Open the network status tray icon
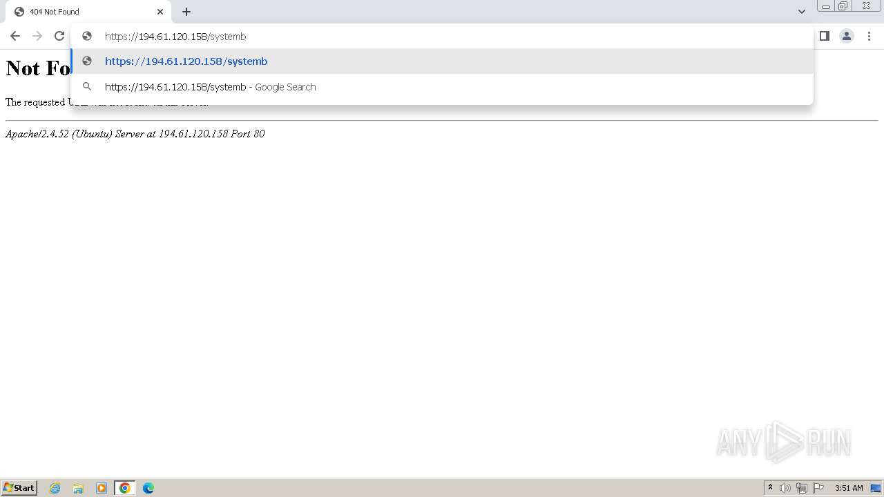This screenshot has height=497, width=884. tap(802, 488)
